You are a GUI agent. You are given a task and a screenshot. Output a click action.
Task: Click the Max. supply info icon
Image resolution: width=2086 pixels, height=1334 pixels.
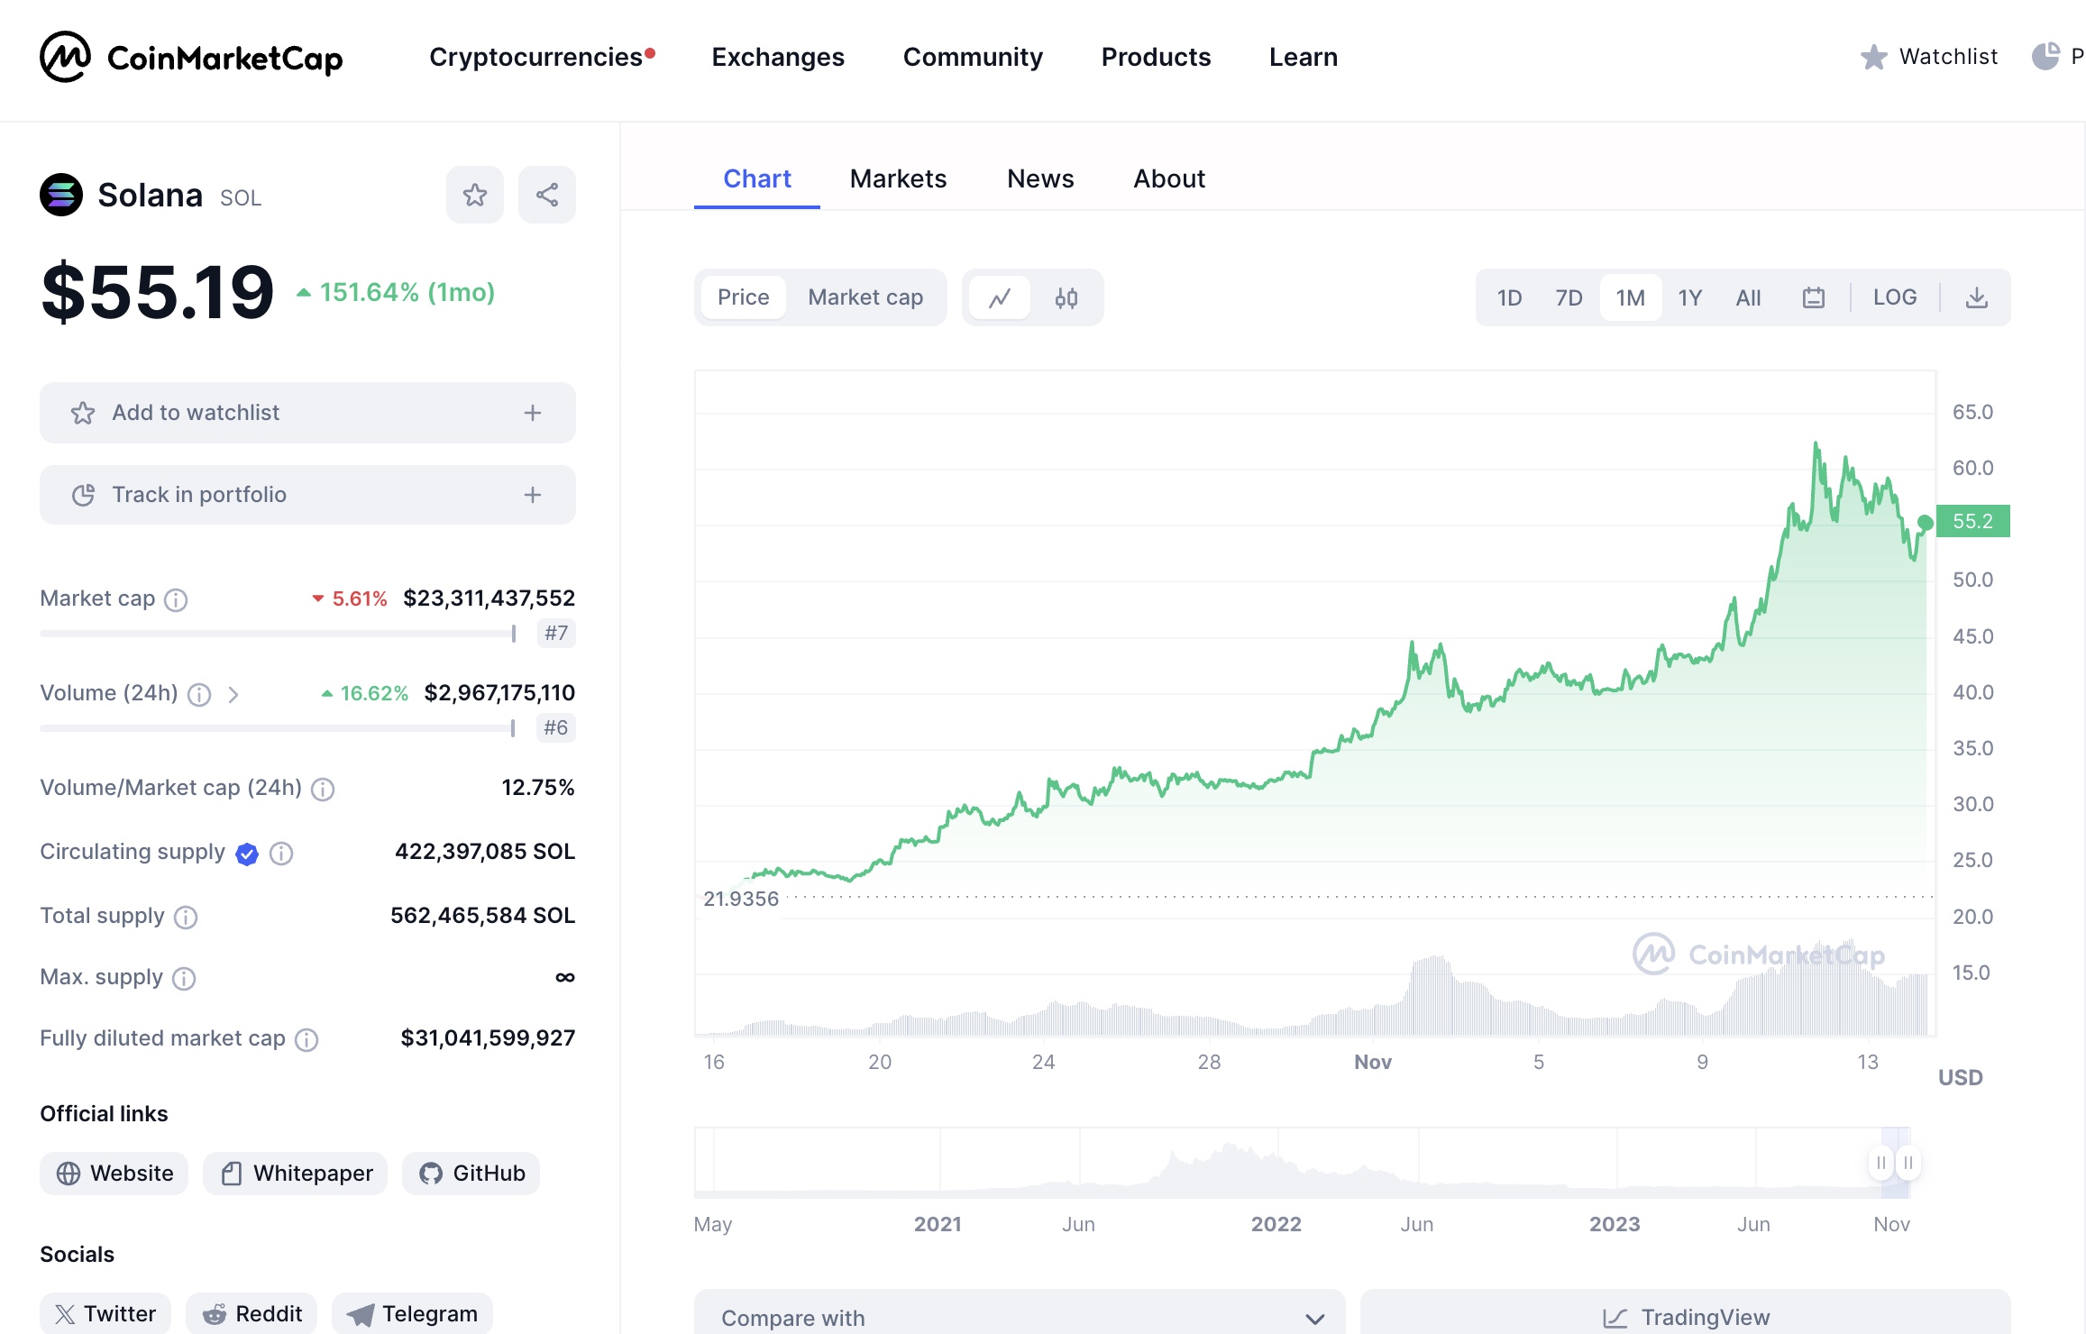184,978
